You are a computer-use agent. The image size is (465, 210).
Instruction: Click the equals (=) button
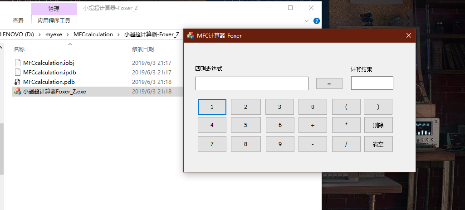point(329,83)
